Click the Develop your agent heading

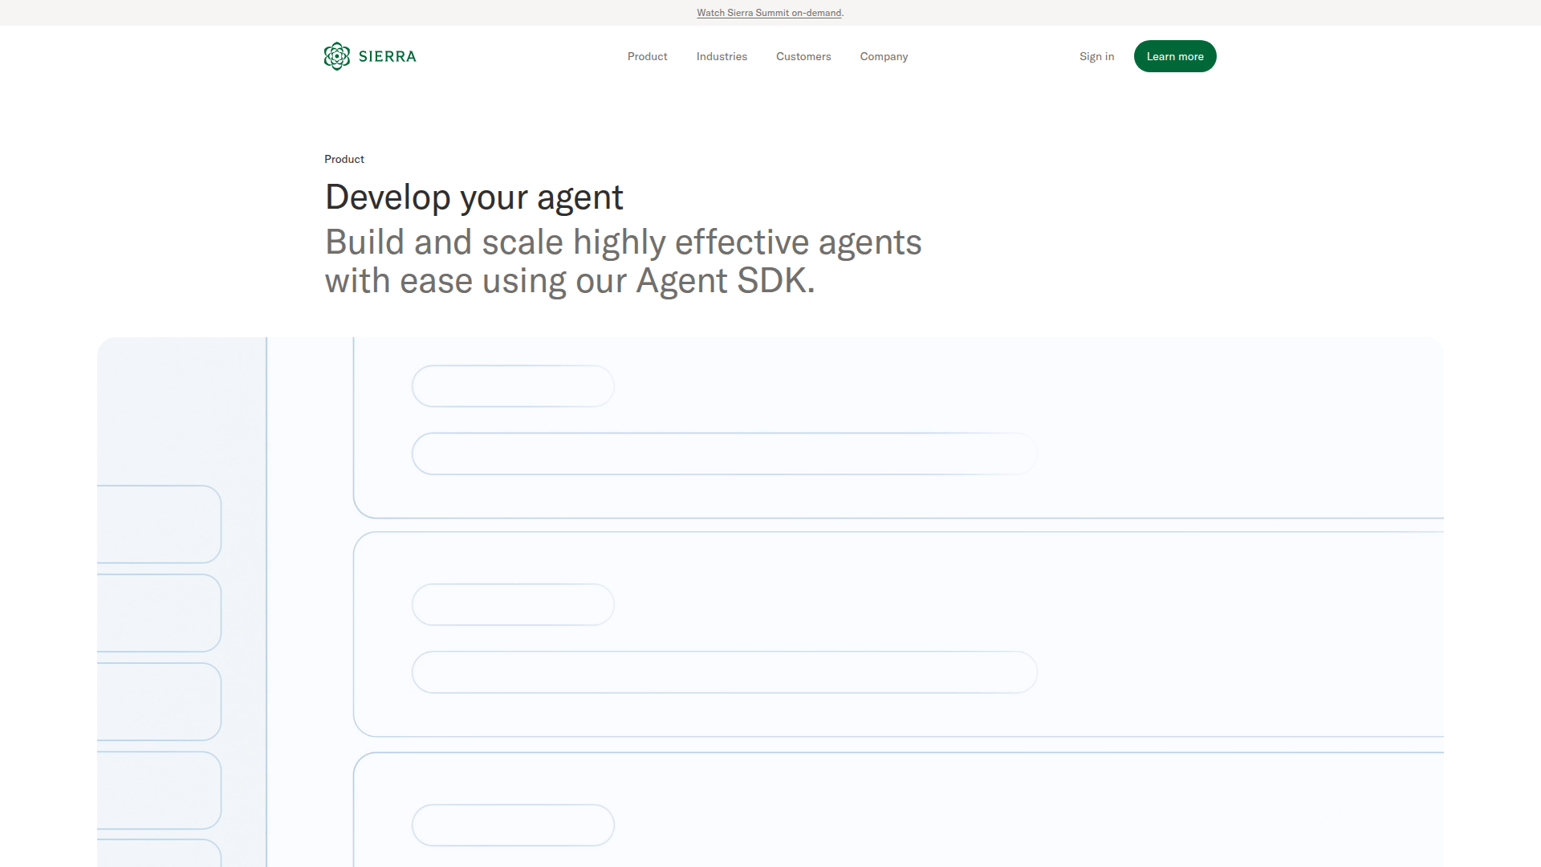click(474, 197)
